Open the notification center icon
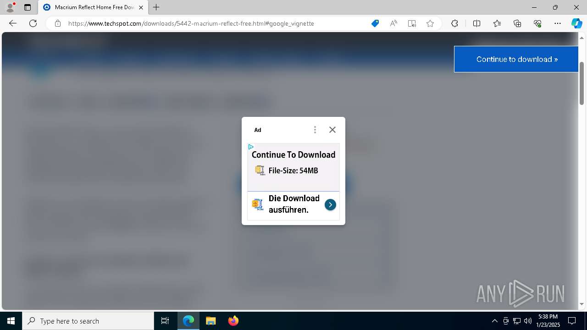 [x=572, y=321]
